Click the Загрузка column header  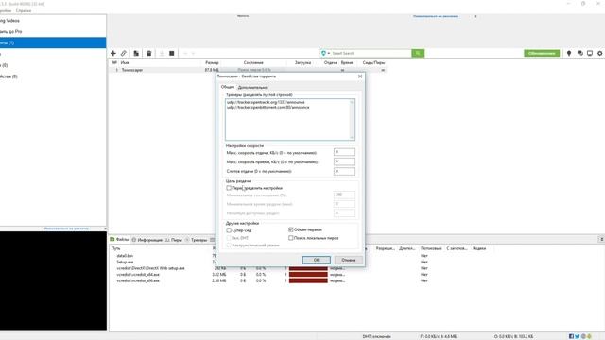tap(302, 62)
